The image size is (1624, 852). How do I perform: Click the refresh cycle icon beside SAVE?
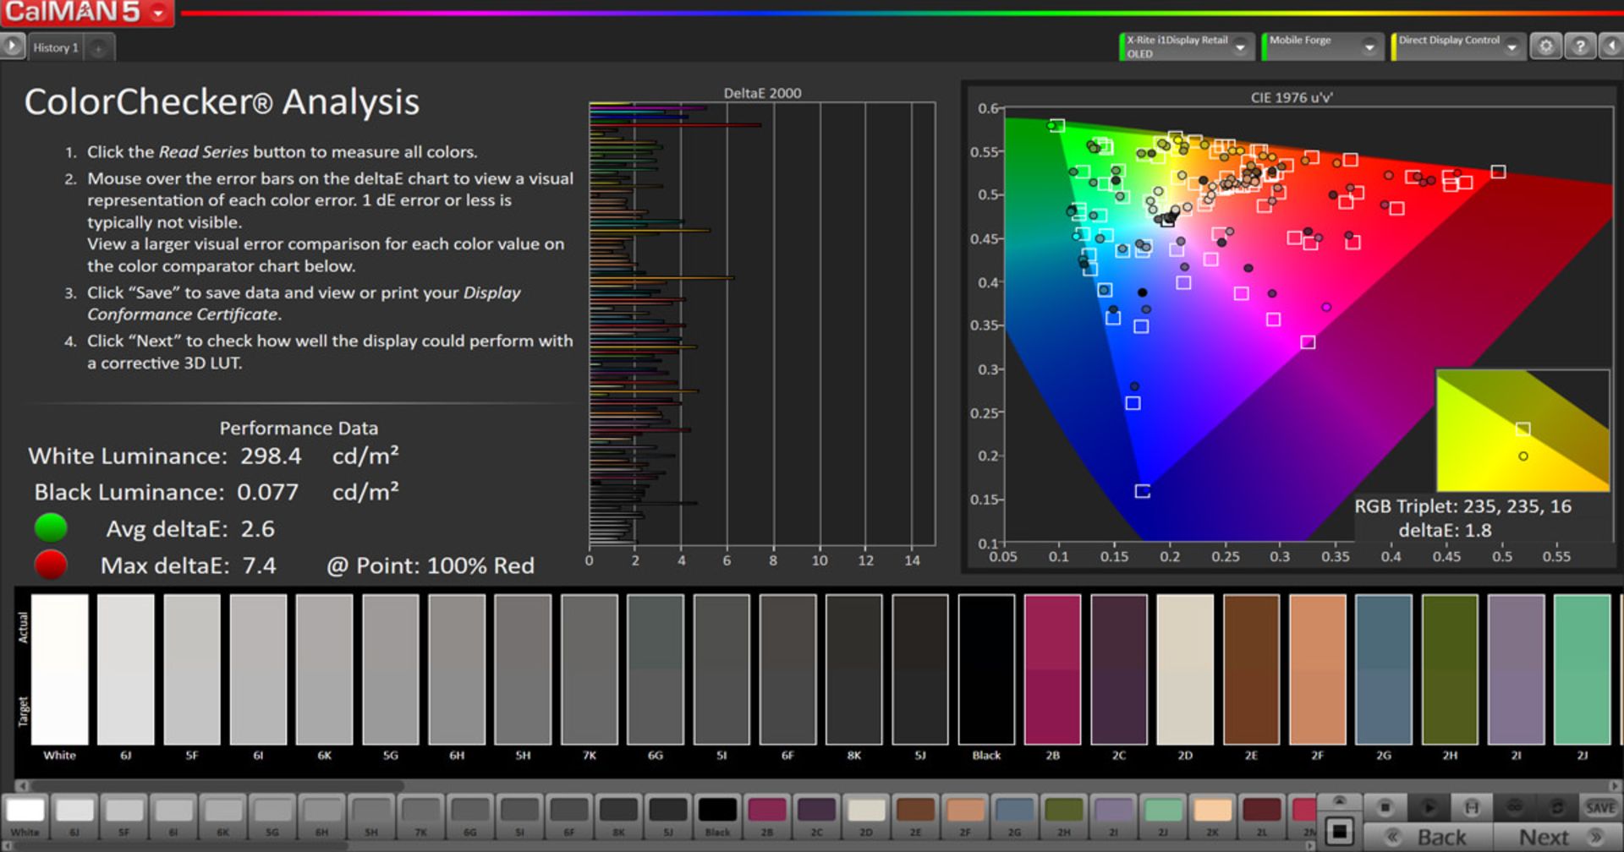1556,807
